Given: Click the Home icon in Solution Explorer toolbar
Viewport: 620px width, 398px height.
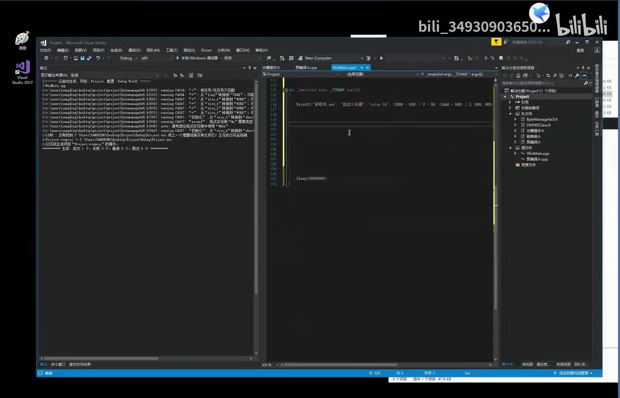Looking at the screenshot, I should (518, 75).
